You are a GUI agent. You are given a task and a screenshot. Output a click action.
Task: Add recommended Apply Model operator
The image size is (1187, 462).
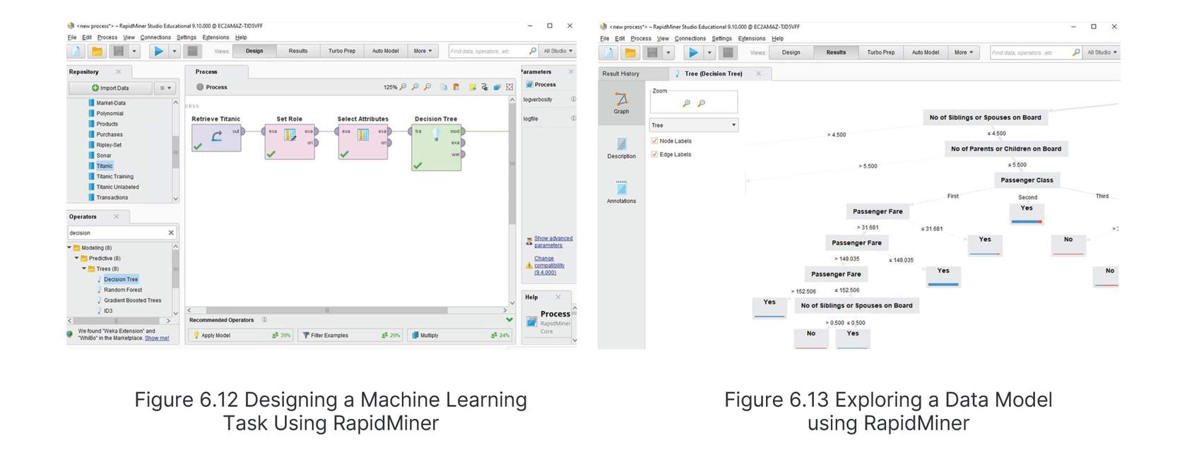click(242, 335)
